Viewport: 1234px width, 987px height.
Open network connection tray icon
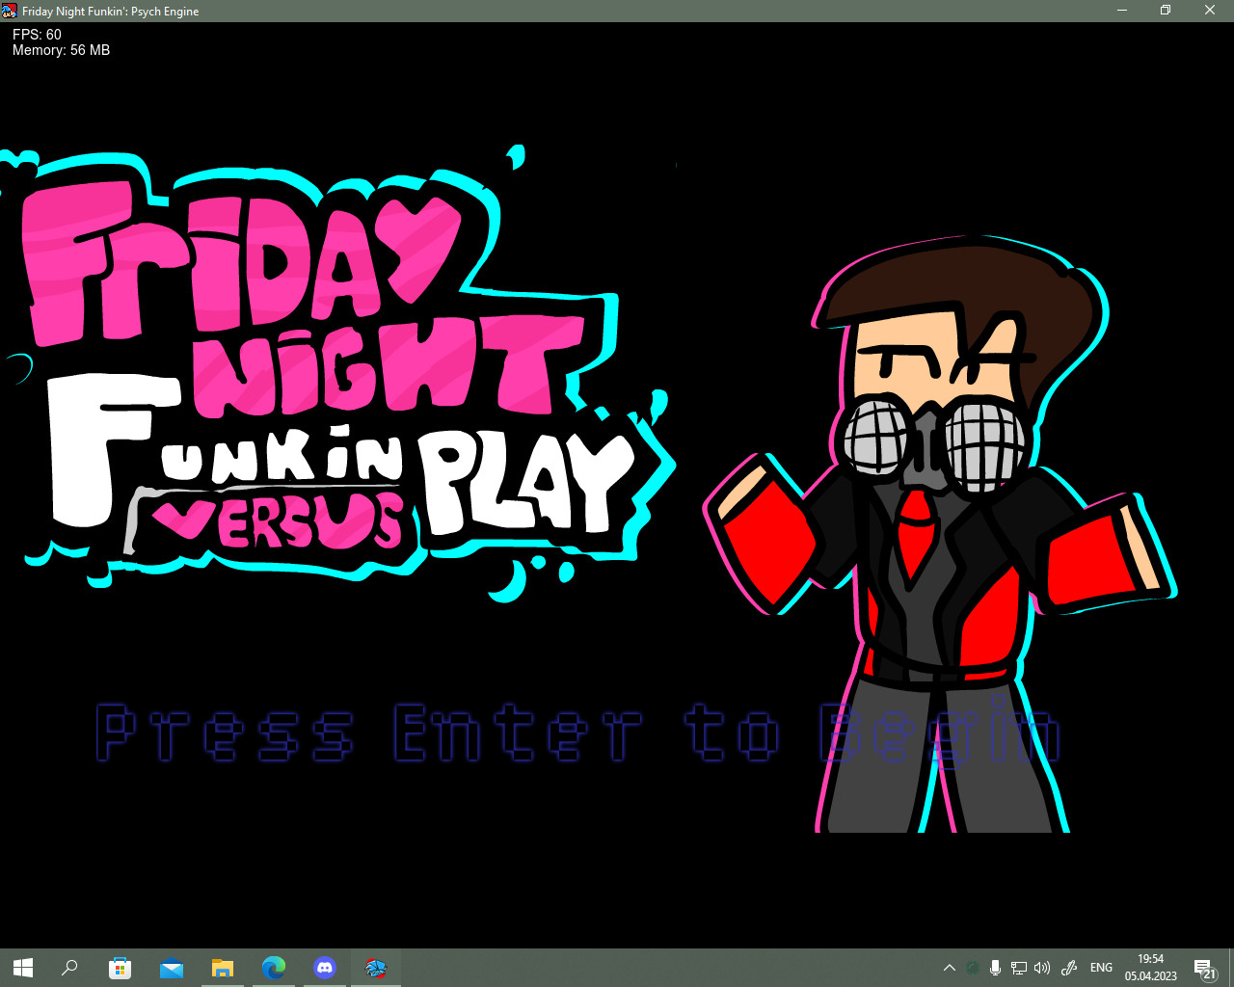tap(1019, 968)
